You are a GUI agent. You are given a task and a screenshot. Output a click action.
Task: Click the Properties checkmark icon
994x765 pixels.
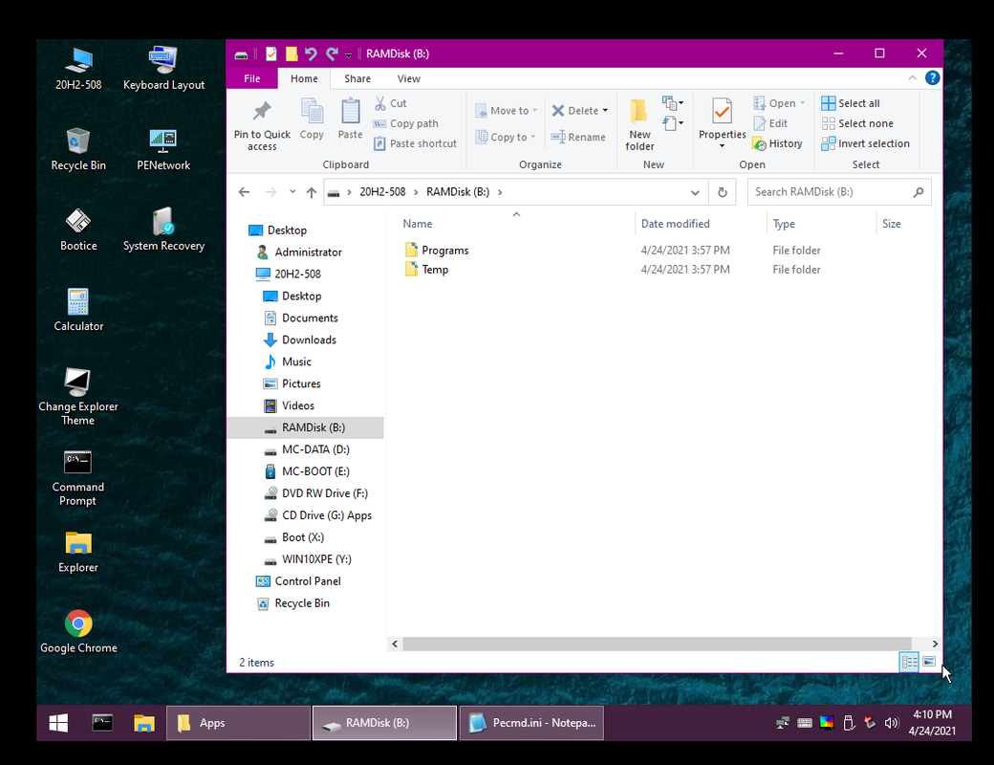click(x=722, y=112)
